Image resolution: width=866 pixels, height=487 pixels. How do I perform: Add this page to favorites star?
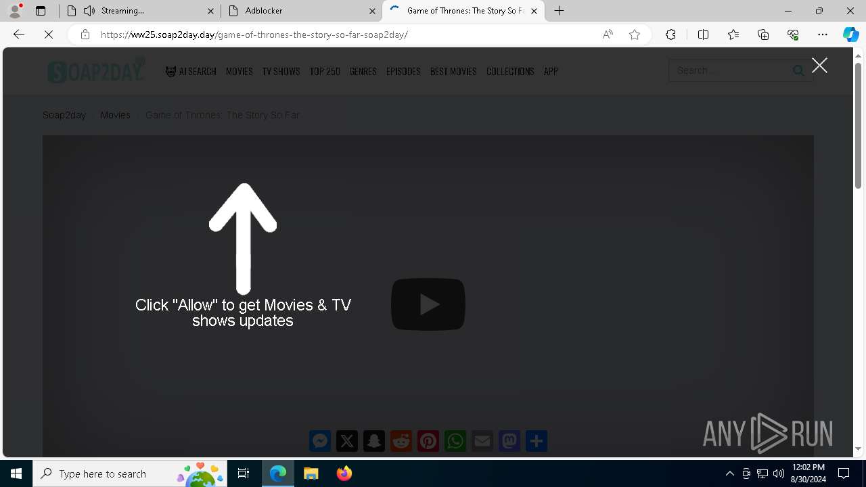tap(635, 34)
